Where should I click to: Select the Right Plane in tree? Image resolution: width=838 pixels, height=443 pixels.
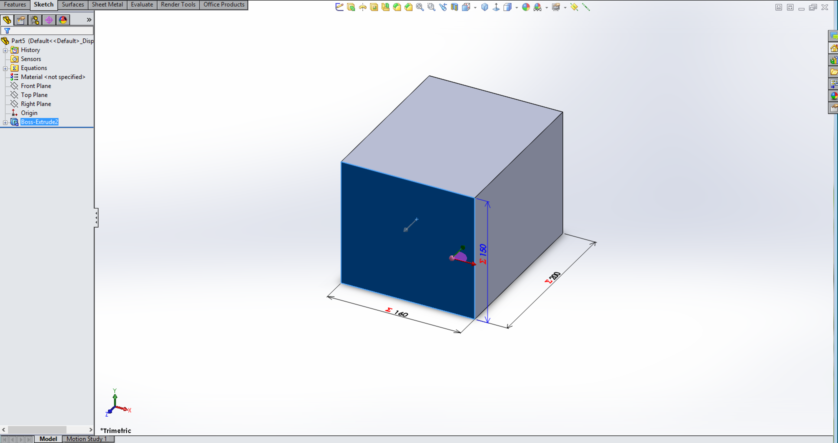point(36,104)
